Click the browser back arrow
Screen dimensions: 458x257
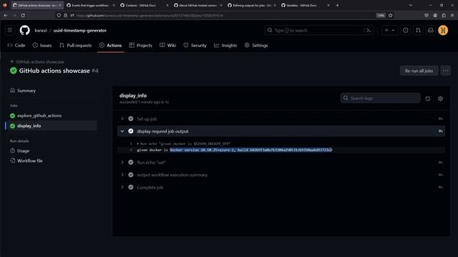click(x=6, y=15)
